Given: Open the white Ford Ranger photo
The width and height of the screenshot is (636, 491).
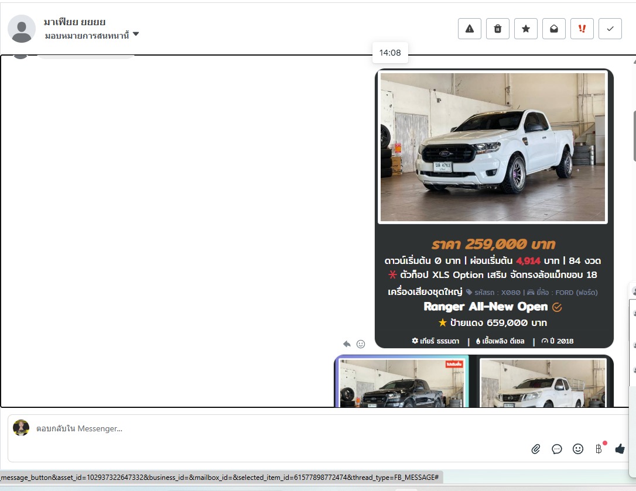Looking at the screenshot, I should (493, 147).
